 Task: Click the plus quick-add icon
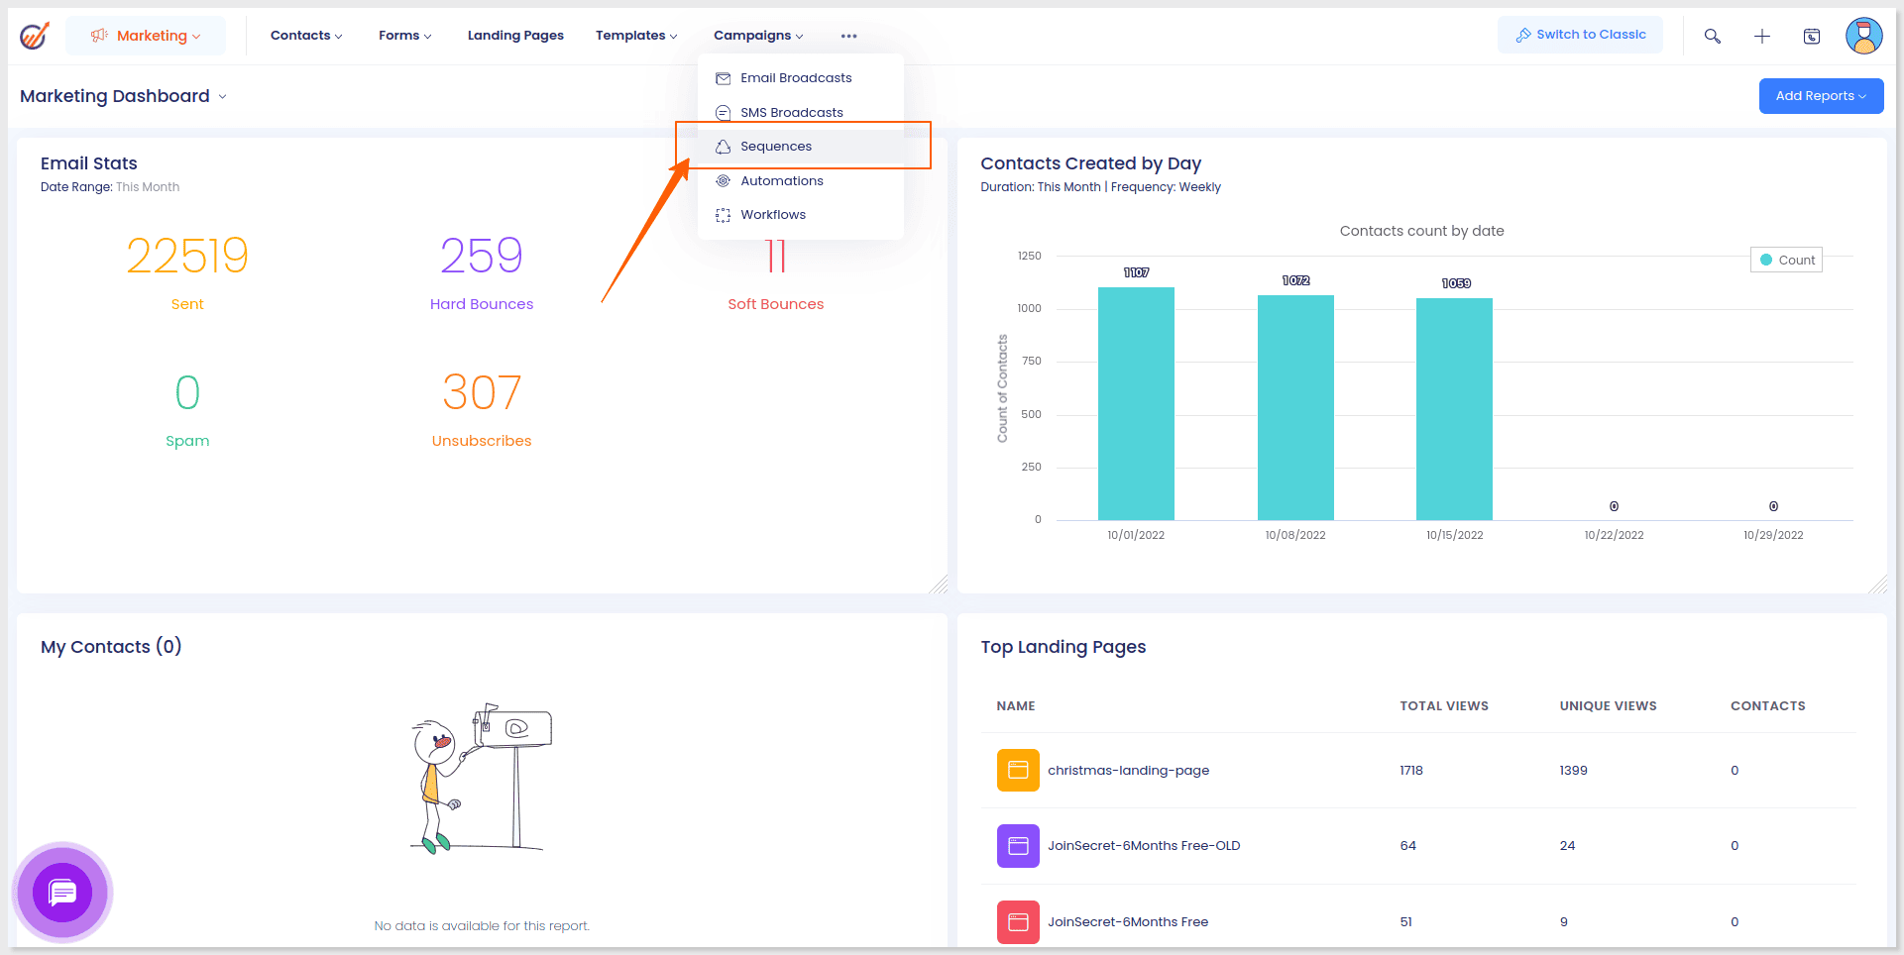coord(1761,36)
